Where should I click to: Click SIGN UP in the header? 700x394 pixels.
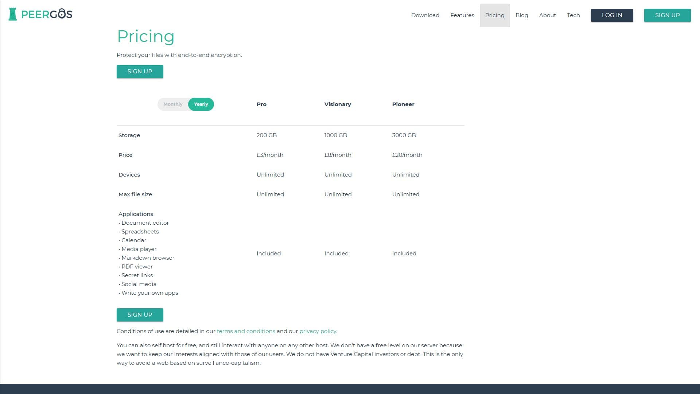point(667,15)
